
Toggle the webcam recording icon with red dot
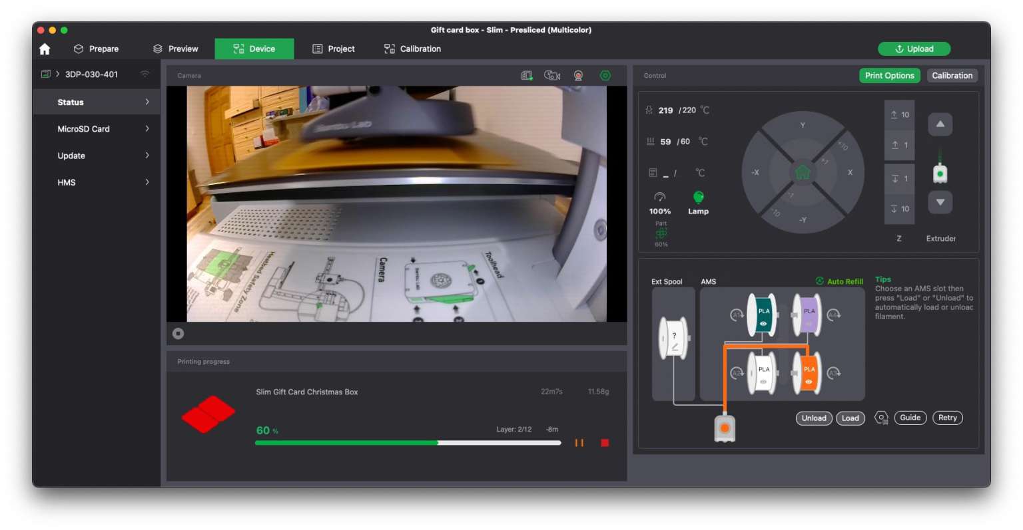578,76
